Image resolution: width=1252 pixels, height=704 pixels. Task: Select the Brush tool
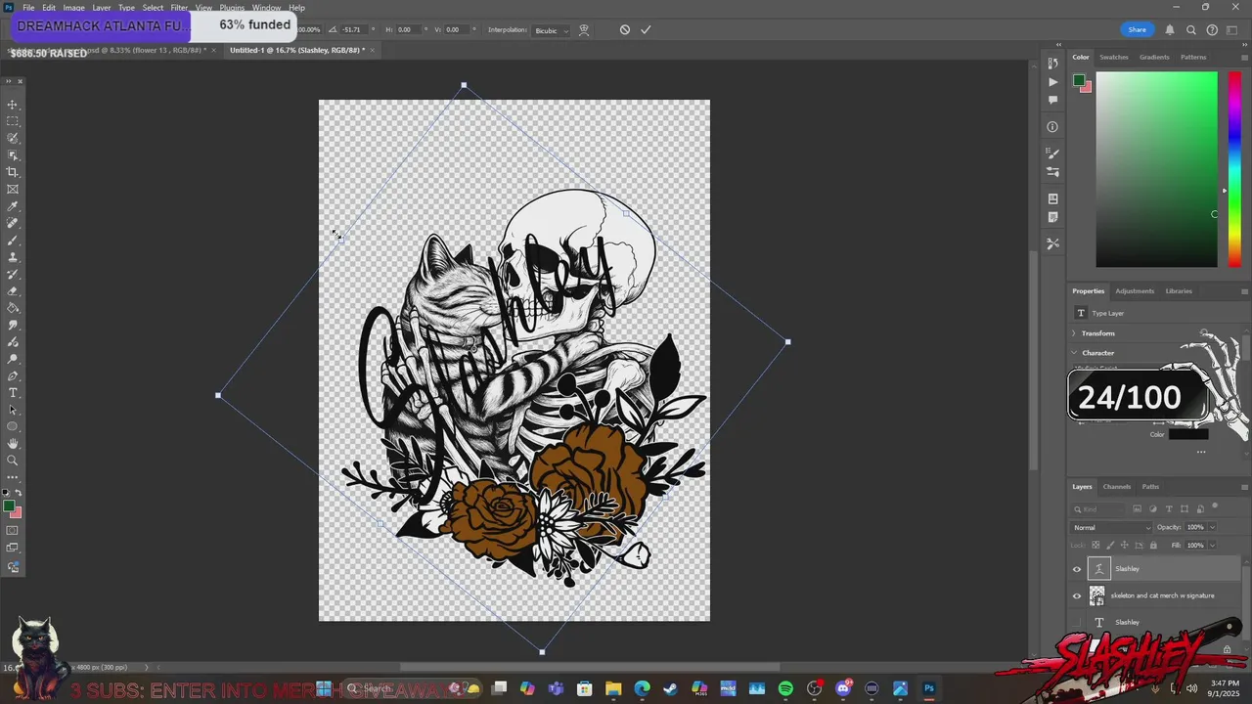(x=13, y=241)
